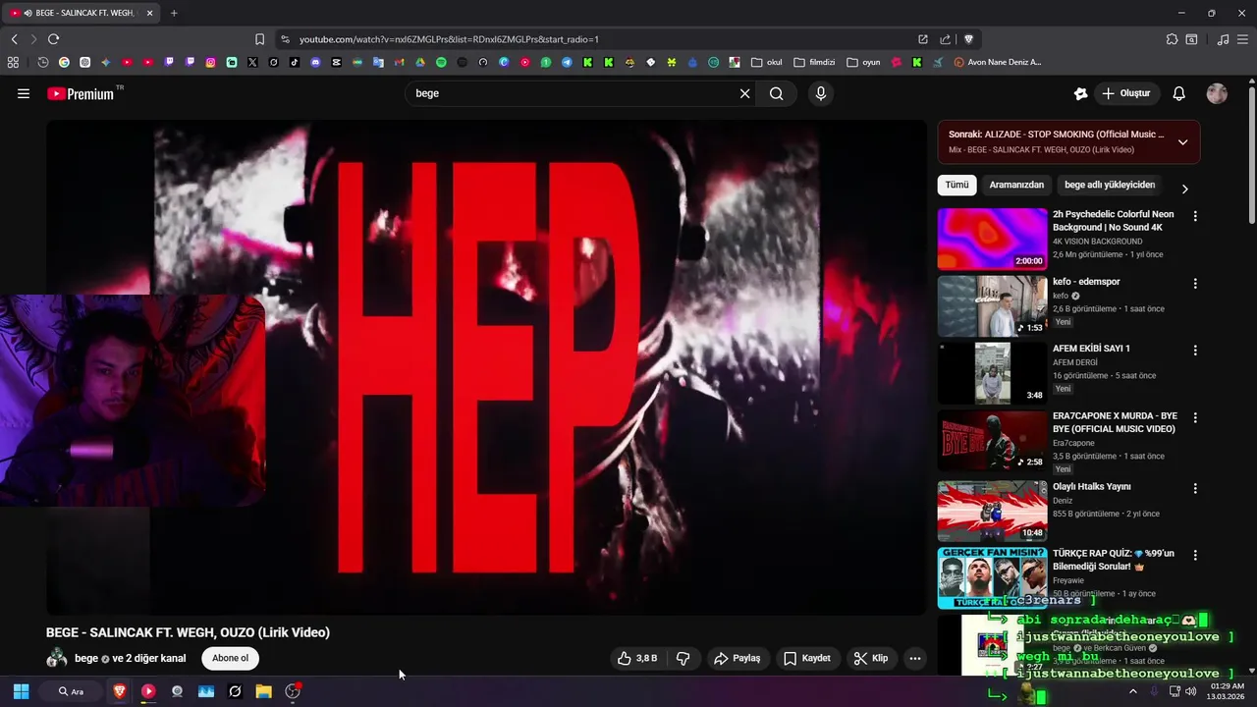
Task: Bookmark this page from address bar
Action: [259, 39]
